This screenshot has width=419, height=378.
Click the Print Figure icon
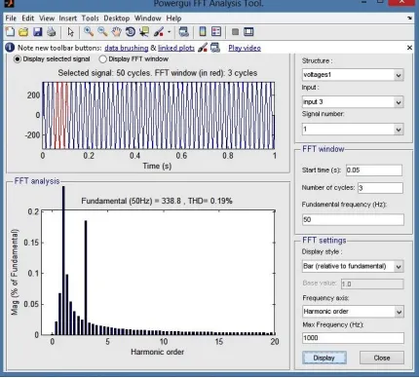click(x=52, y=31)
